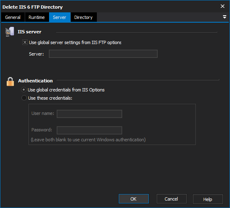Click the User name input field
Screen dimensions: 230x208
tap(89, 114)
